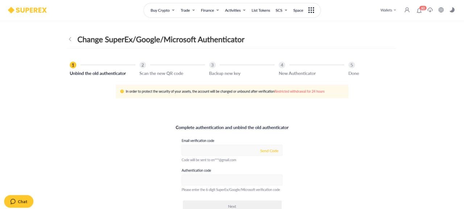Click the Next button
This screenshot has width=464, height=209.
tap(232, 205)
